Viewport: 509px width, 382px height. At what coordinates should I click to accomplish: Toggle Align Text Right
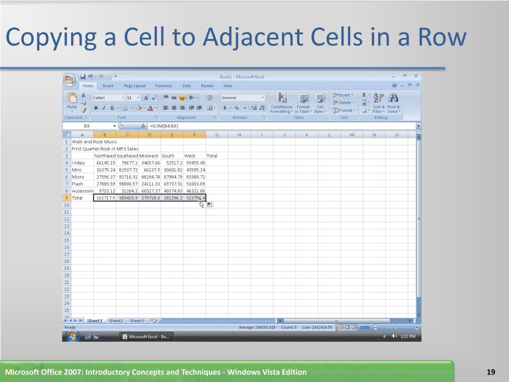coord(182,108)
